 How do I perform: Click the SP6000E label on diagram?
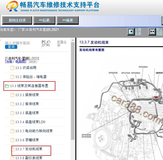(x=113, y=73)
